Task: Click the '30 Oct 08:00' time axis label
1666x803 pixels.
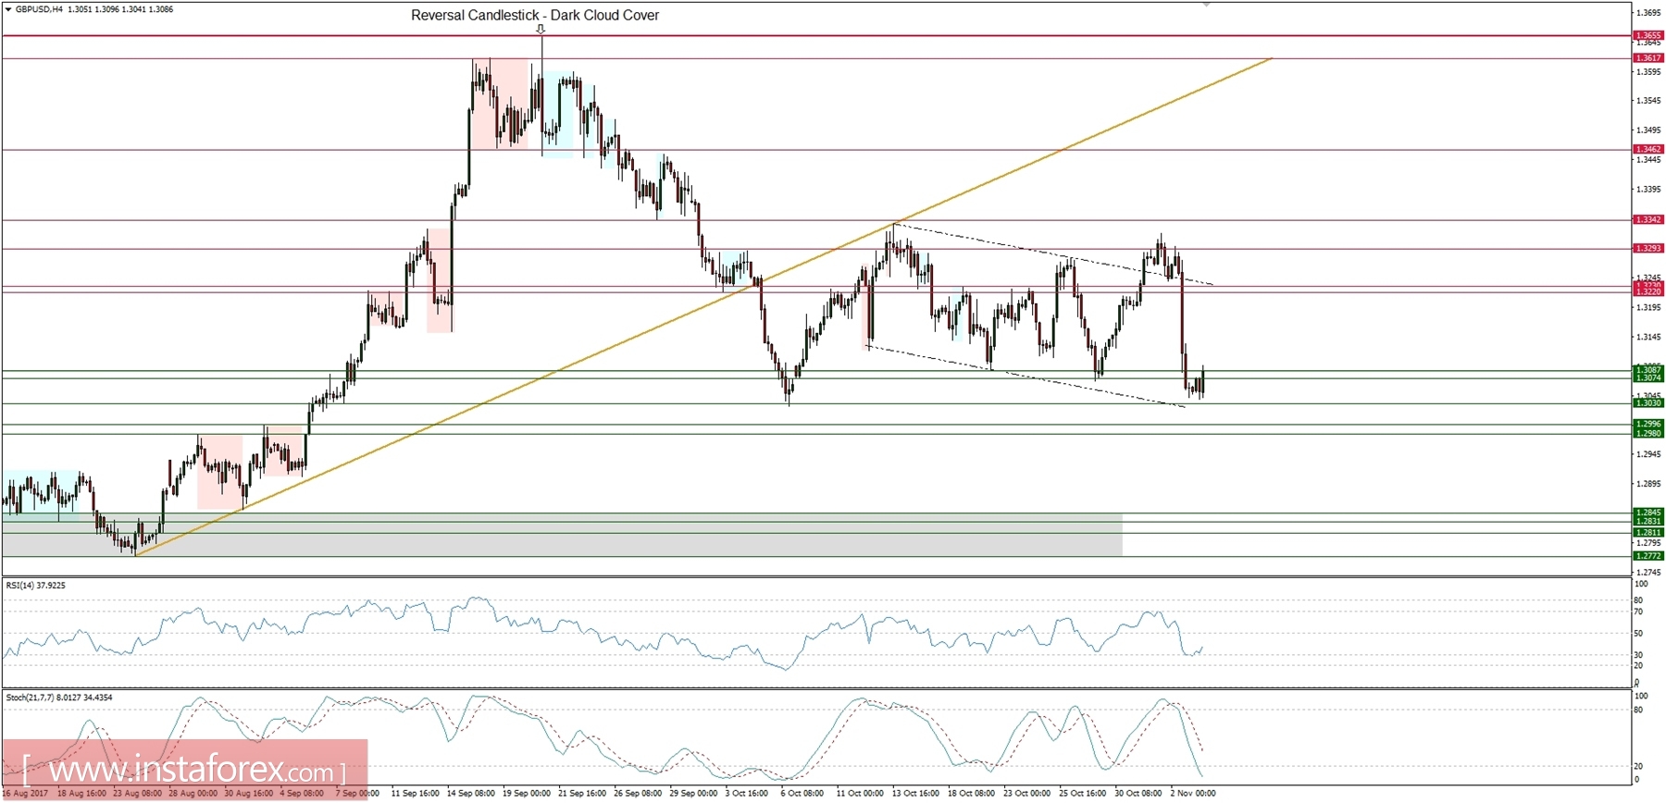Action: click(x=1138, y=793)
